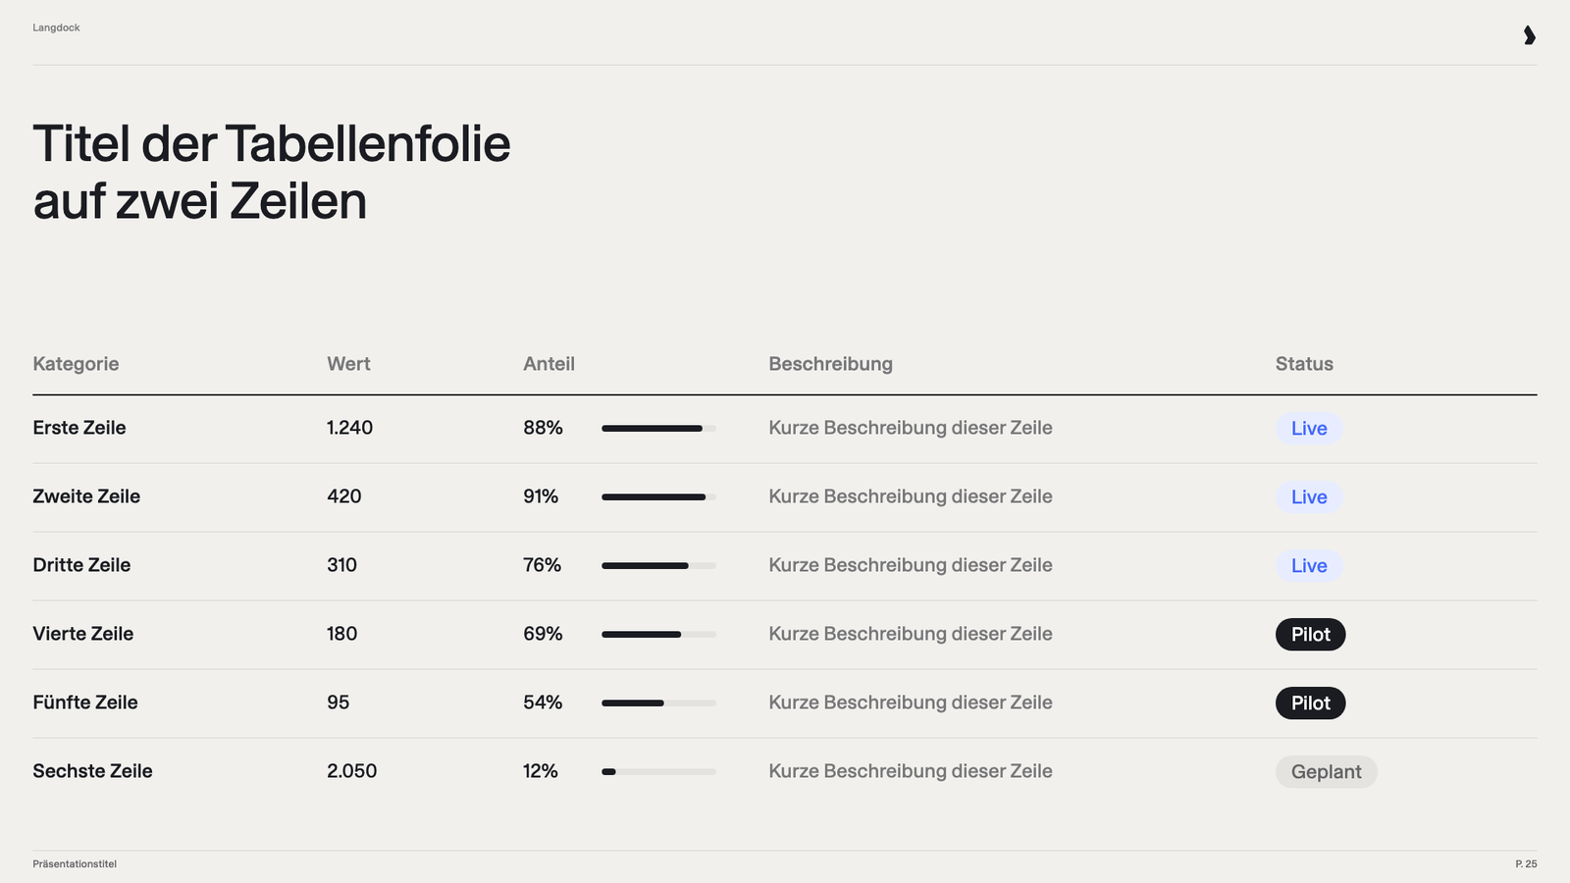Select the 'Fünfte Zeile' cell
The width and height of the screenshot is (1570, 883).
click(x=85, y=702)
